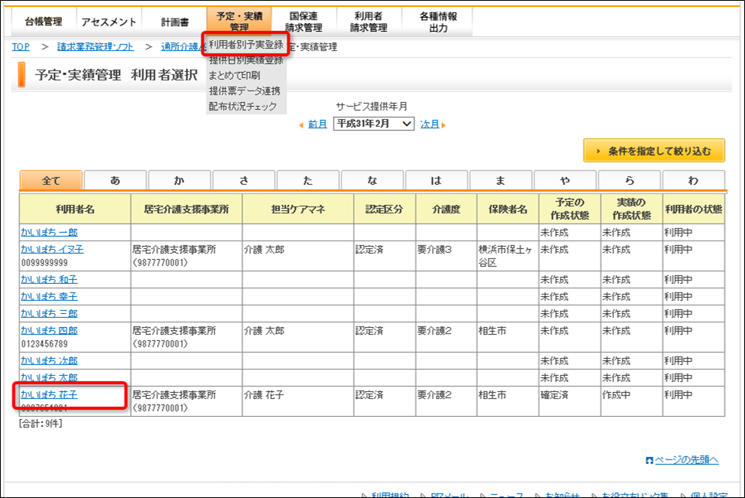Select 提供日別実績登録 menu entry
745x498 pixels.
(x=246, y=60)
